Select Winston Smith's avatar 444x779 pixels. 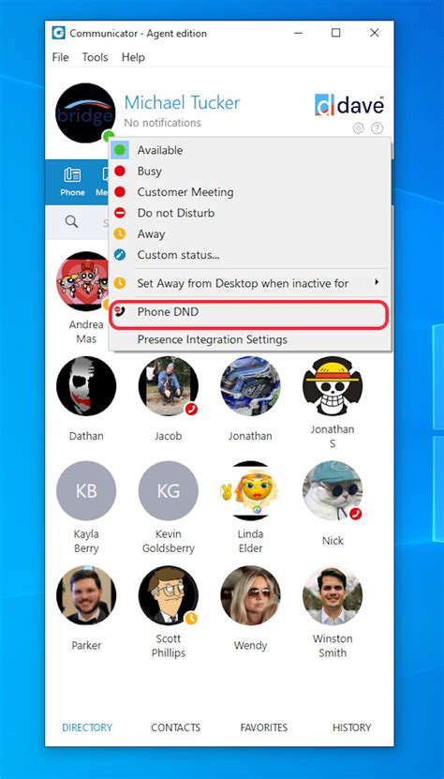tap(333, 595)
